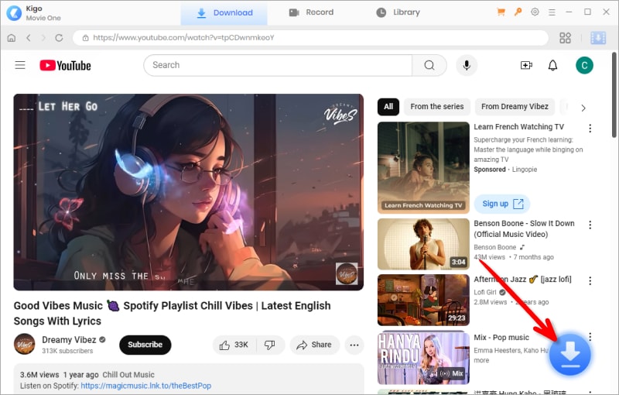The image size is (619, 395).
Task: Click 'Benson Boone - Slow It Down' title
Action: click(x=524, y=228)
